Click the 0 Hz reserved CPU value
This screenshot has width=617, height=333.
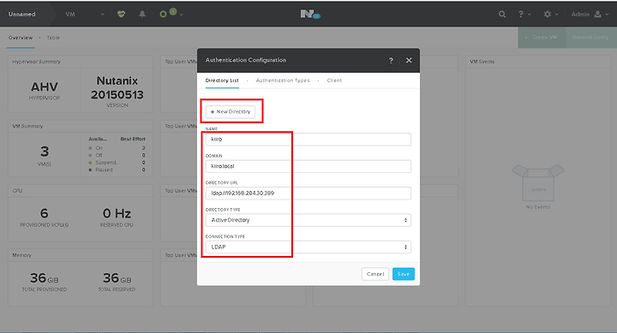pos(117,213)
